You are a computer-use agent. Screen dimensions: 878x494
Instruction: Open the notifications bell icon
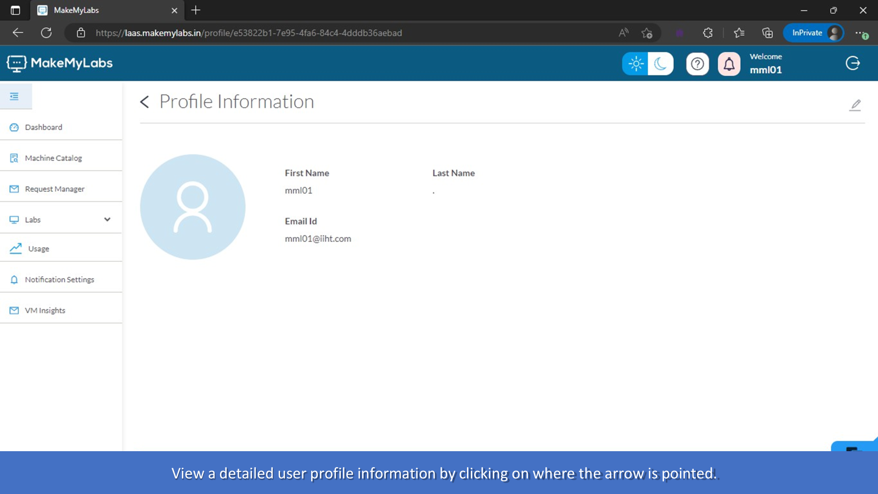tap(729, 64)
